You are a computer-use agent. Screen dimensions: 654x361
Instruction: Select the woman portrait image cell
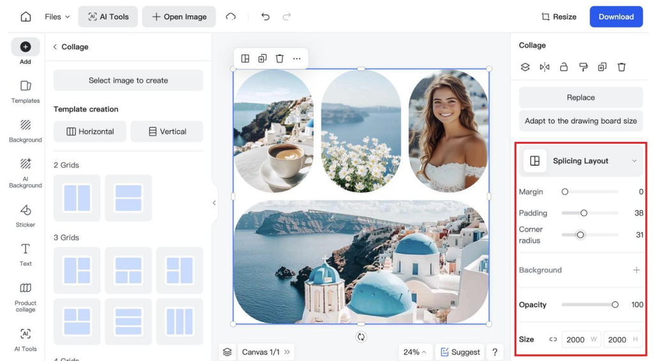click(448, 131)
